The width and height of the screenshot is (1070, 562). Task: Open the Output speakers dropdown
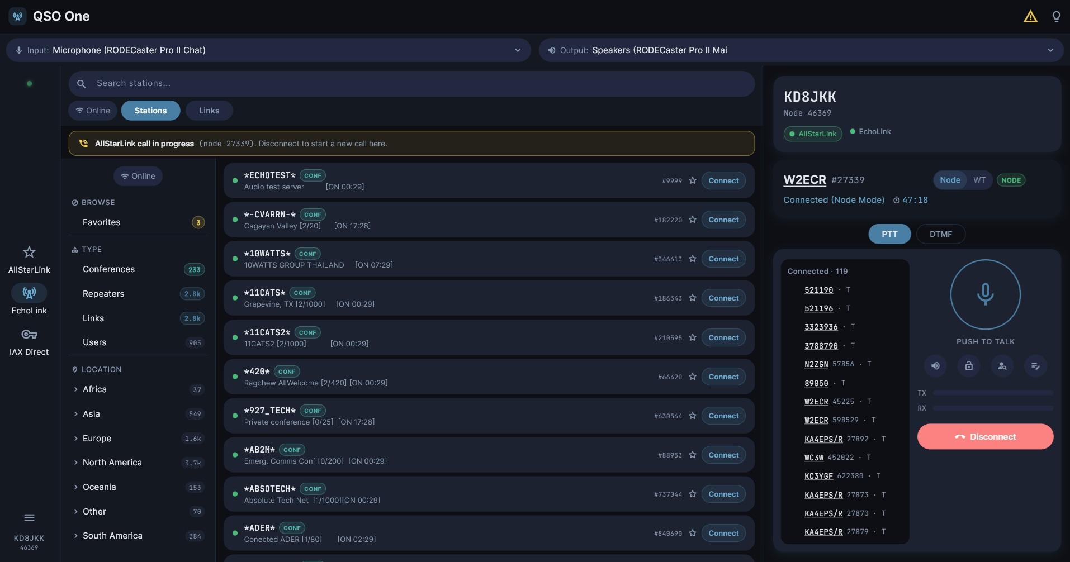tap(801, 50)
